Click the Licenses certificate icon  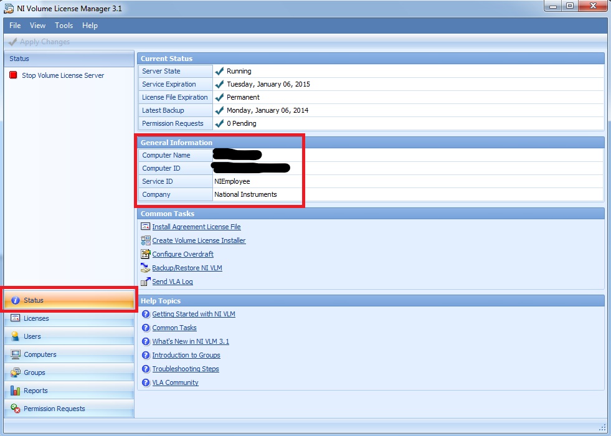pos(15,318)
